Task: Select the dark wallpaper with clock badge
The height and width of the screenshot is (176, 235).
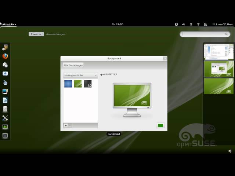Action: tap(88, 84)
